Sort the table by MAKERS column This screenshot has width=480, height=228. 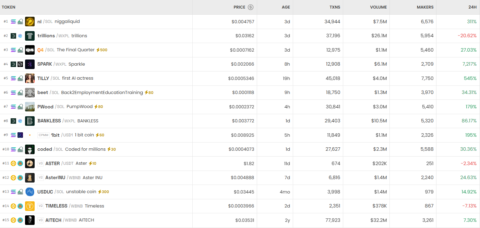425,7
